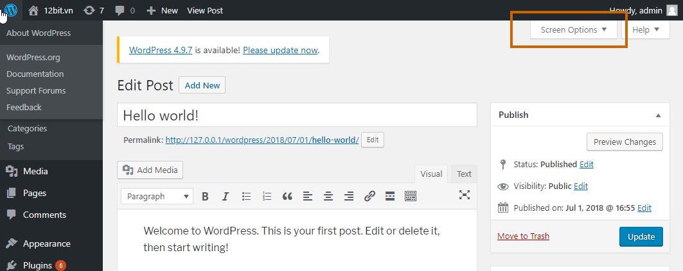Open Feedback menu entry
The height and width of the screenshot is (271, 683).
click(24, 107)
